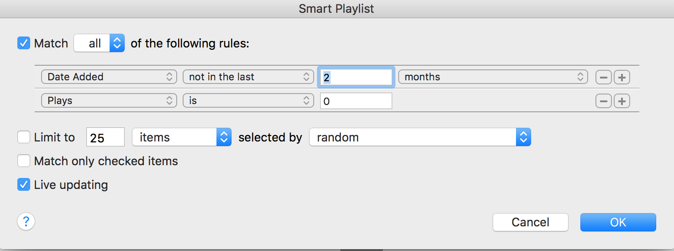674x251 pixels.
Task: Open the items limit unit dropdown
Action: click(181, 137)
